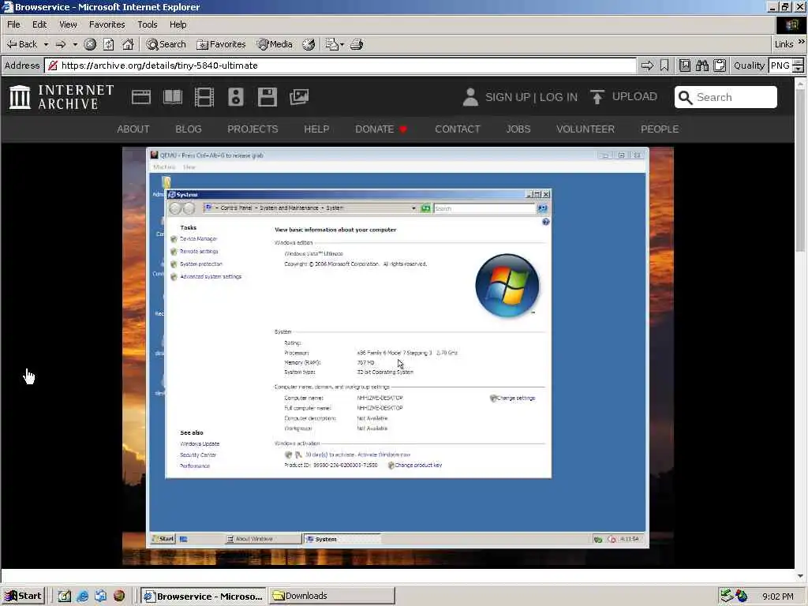Viewport: 808px width, 606px height.
Task: Open the VOLUNTEER nav link
Action: [585, 129]
